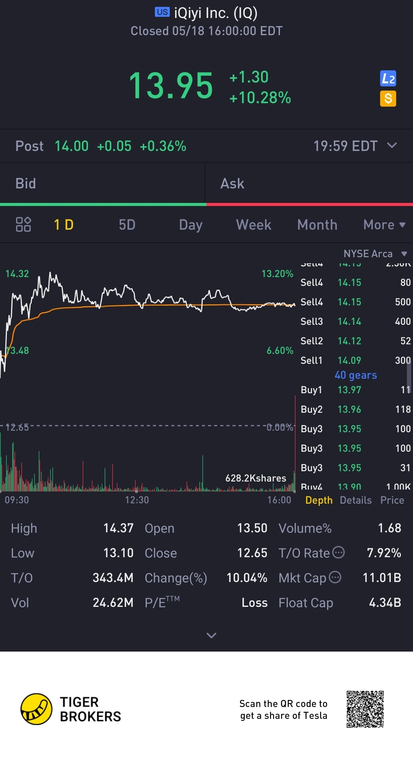Tap the Post 14.00 price
This screenshot has height=767, width=413.
click(72, 146)
